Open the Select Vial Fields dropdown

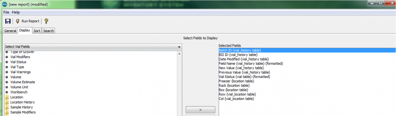coord(93,46)
